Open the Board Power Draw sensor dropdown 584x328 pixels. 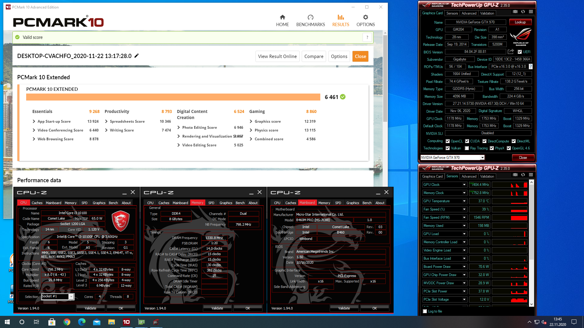click(464, 267)
